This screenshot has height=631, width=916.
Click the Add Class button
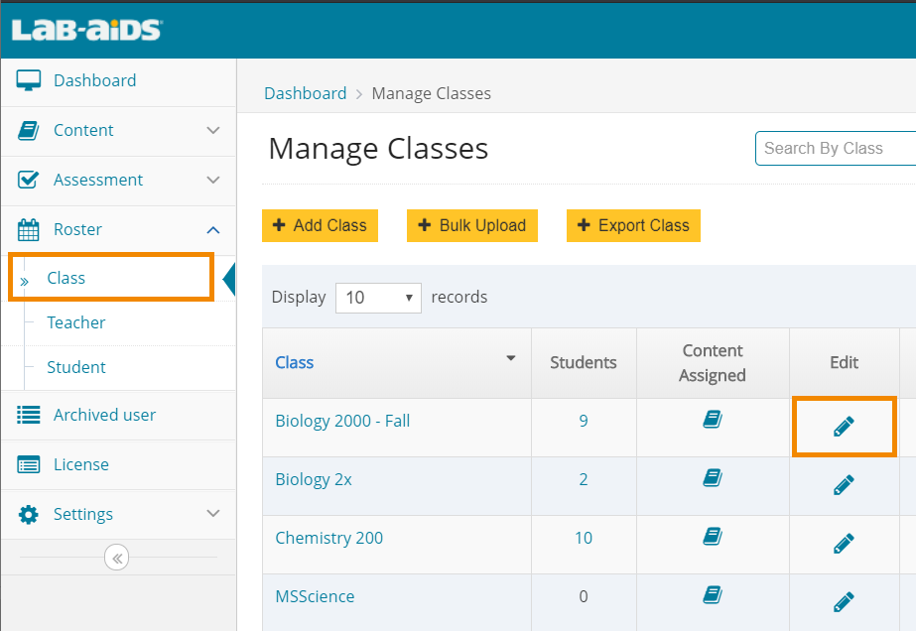(320, 225)
